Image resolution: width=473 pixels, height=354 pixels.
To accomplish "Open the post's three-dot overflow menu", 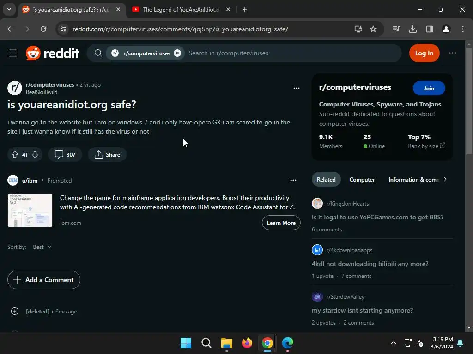I will (297, 88).
